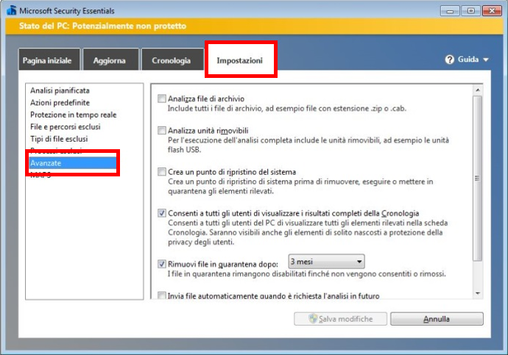Open the Cronologia tab
The image size is (508, 355).
pyautogui.click(x=172, y=60)
